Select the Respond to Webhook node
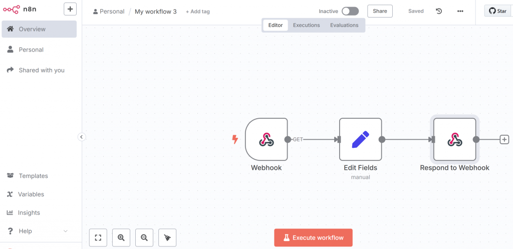Image resolution: width=513 pixels, height=249 pixels. click(455, 139)
